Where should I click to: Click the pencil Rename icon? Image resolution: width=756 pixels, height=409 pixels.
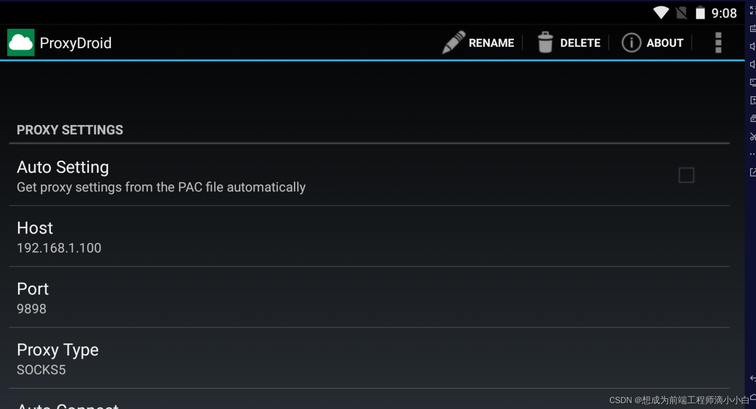tap(453, 42)
